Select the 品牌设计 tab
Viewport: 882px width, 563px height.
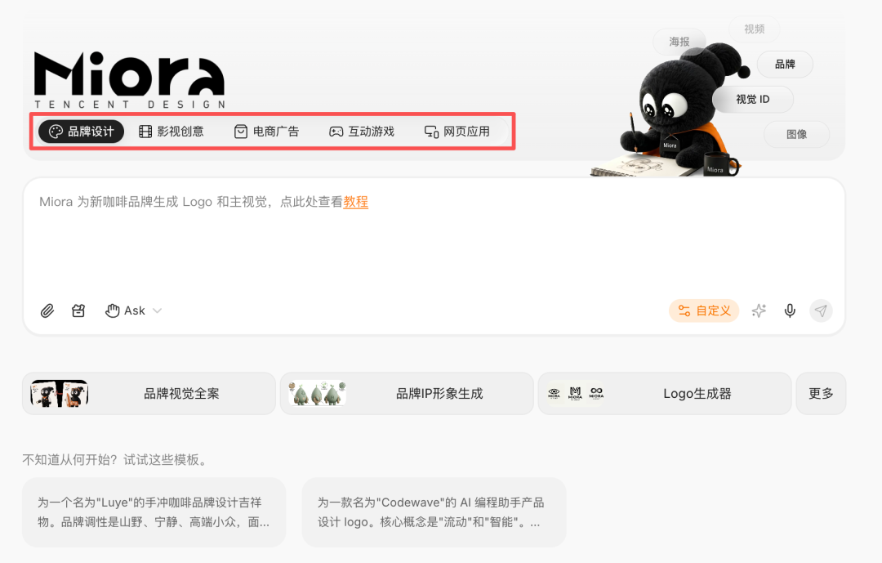pos(81,132)
